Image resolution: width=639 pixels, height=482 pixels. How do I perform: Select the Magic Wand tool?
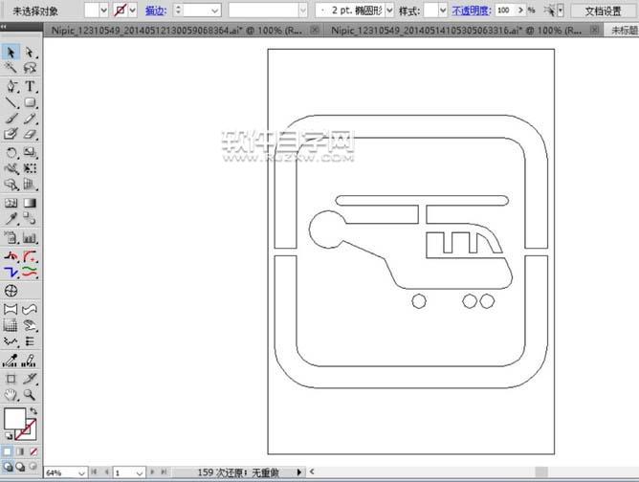(x=11, y=68)
